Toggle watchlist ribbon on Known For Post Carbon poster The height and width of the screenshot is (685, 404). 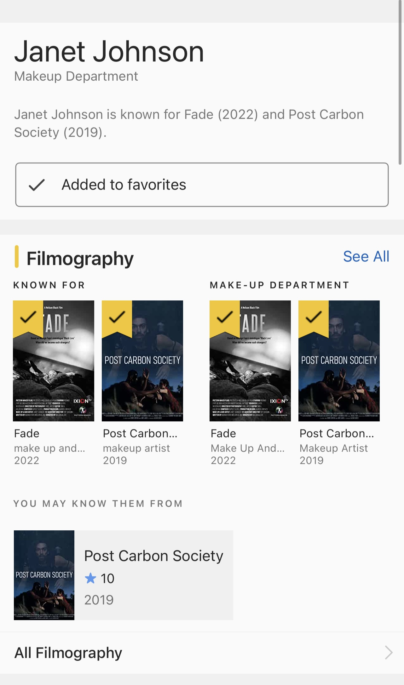point(117,317)
